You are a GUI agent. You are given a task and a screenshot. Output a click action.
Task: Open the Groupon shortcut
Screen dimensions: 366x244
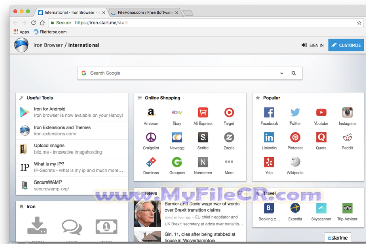coord(177,166)
